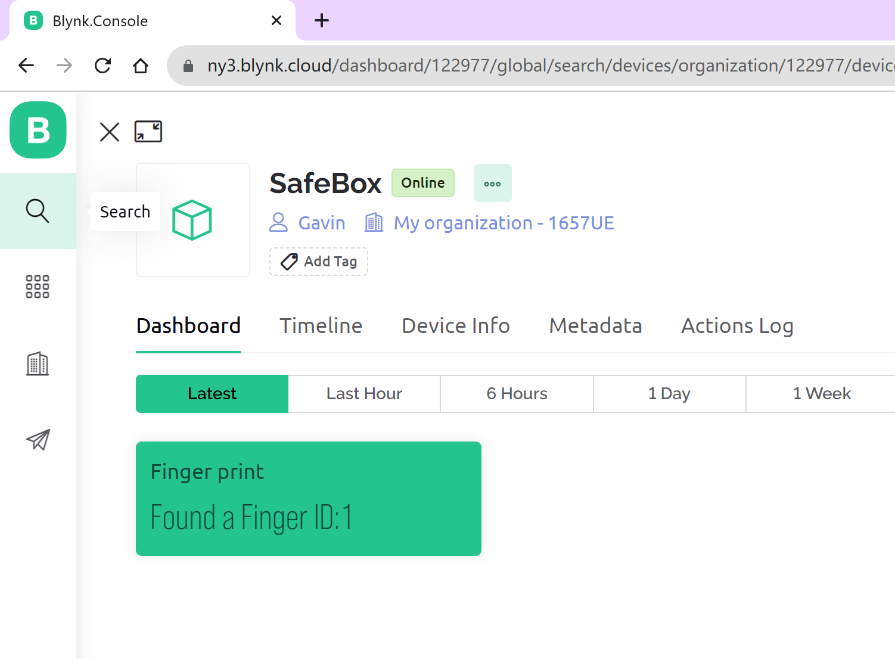Click building icon beside My organization
The image size is (895, 659).
point(374,222)
